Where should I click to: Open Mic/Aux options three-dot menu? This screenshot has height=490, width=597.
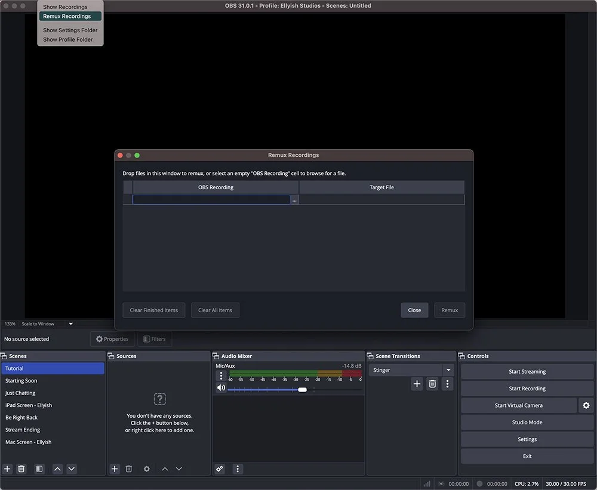click(x=221, y=376)
